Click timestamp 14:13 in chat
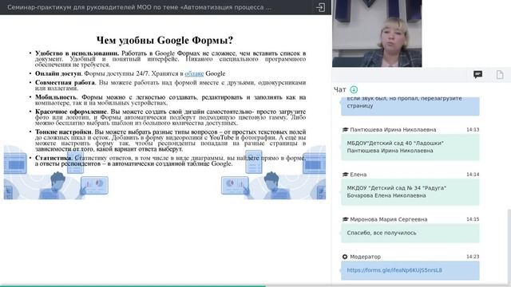 [x=473, y=129]
